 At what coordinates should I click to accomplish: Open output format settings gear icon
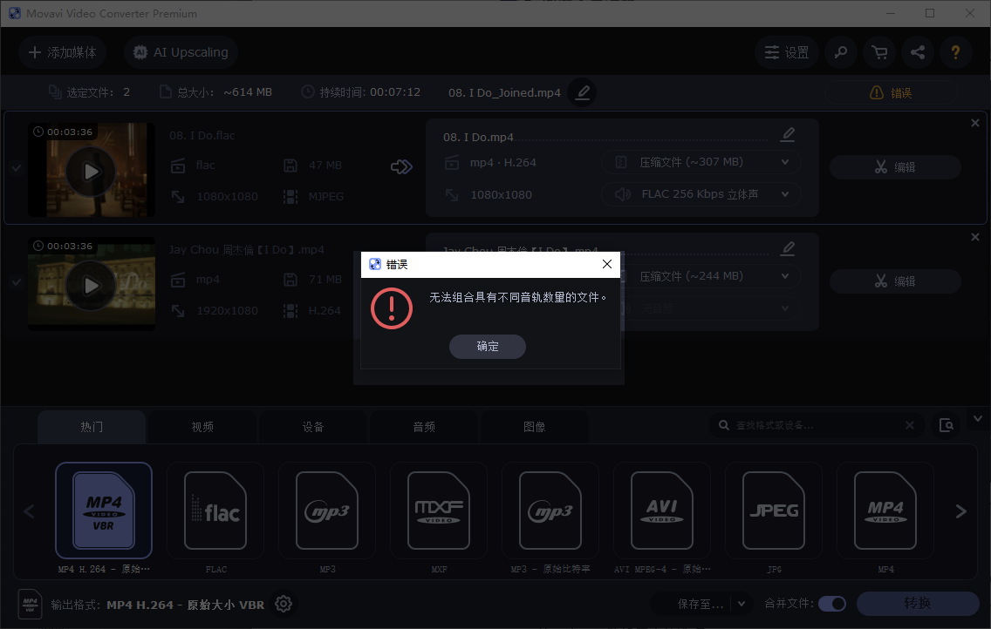283,604
